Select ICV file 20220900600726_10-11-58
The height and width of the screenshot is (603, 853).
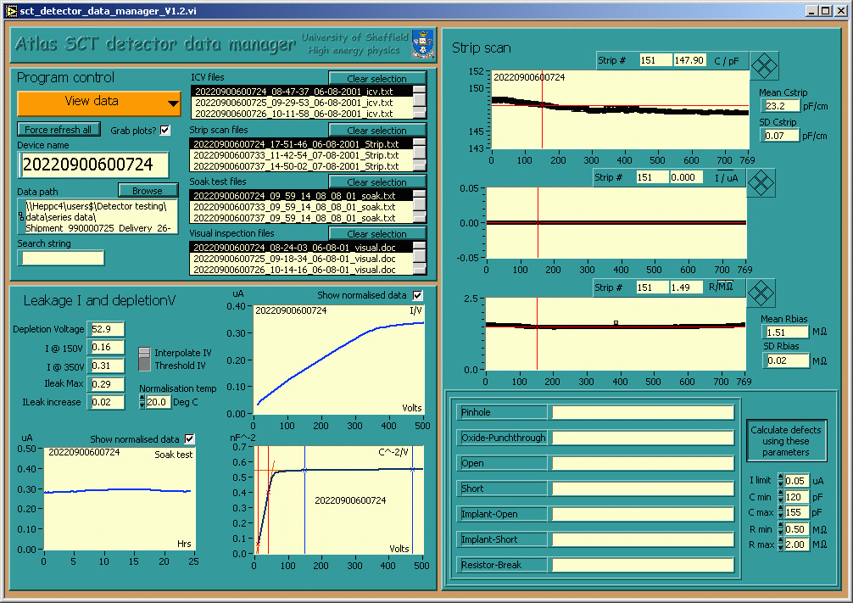301,113
